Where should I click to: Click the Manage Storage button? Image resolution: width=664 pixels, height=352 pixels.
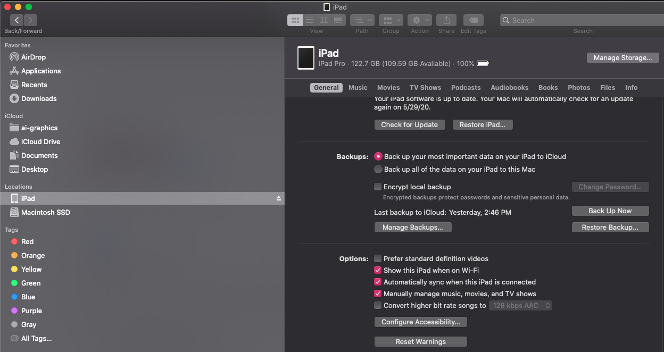(x=623, y=57)
